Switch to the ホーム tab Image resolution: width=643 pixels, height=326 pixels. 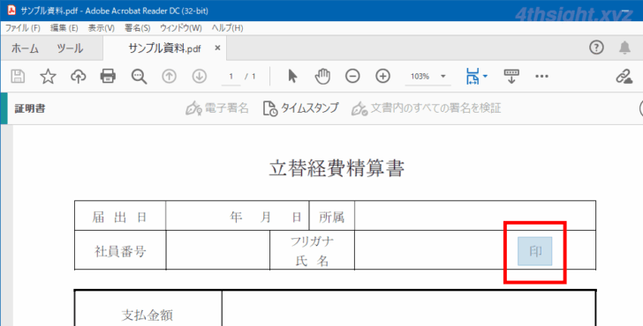(25, 48)
